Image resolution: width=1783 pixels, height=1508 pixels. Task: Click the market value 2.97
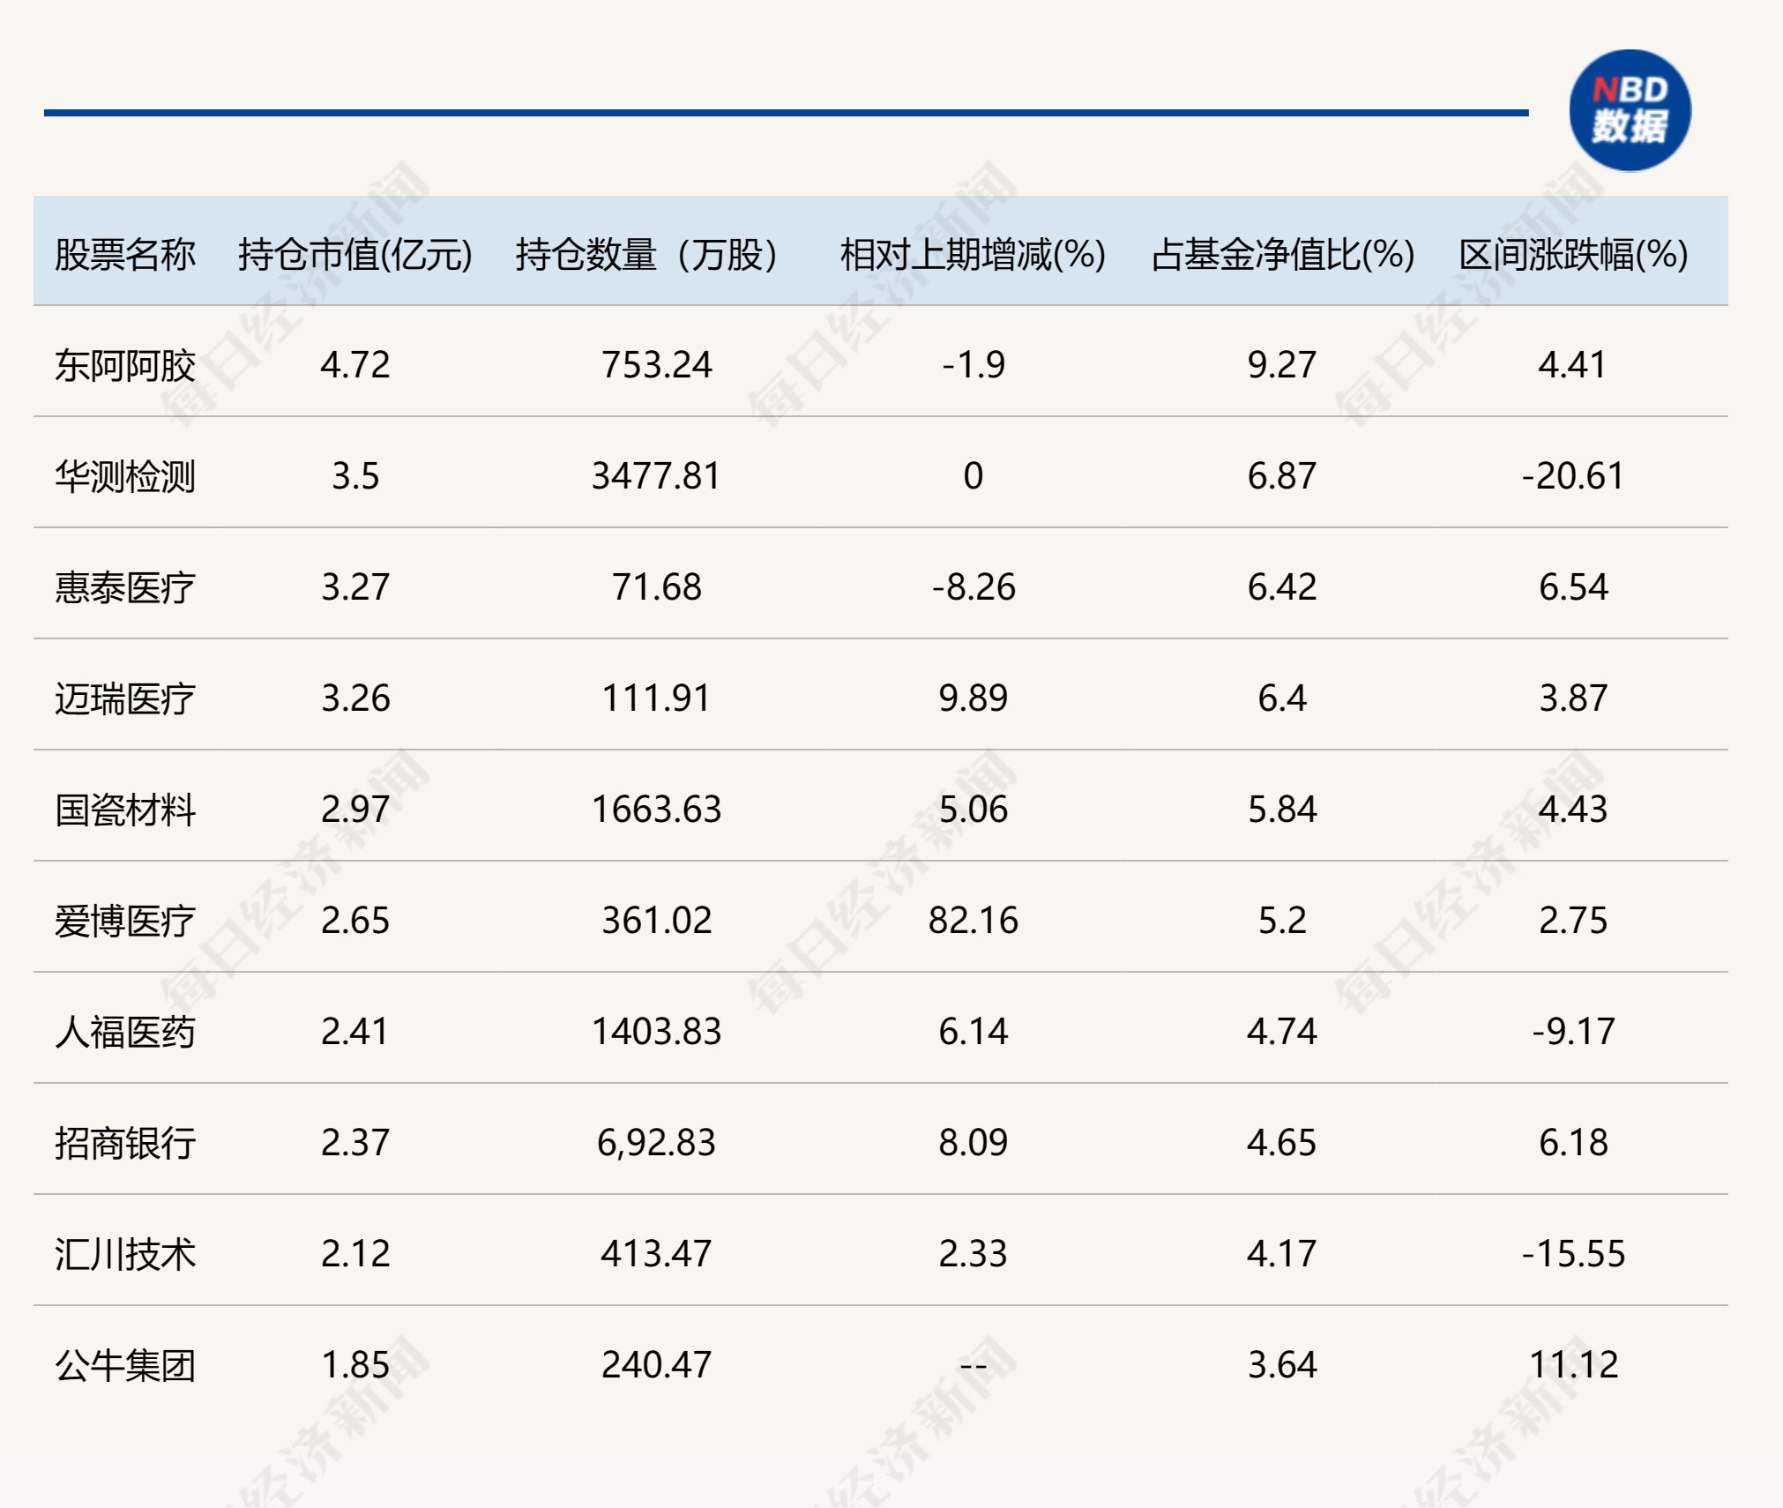click(355, 810)
